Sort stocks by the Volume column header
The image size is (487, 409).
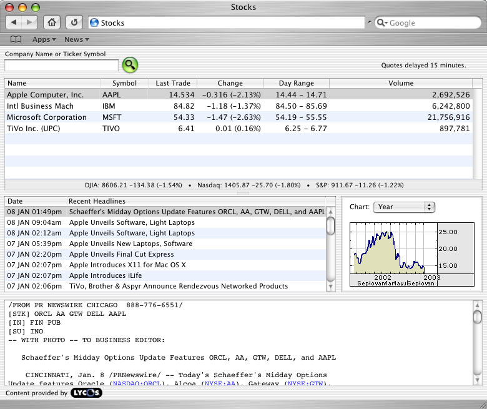[x=400, y=83]
